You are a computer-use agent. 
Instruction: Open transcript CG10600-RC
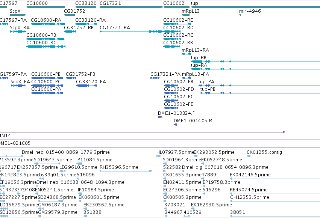click(41, 43)
